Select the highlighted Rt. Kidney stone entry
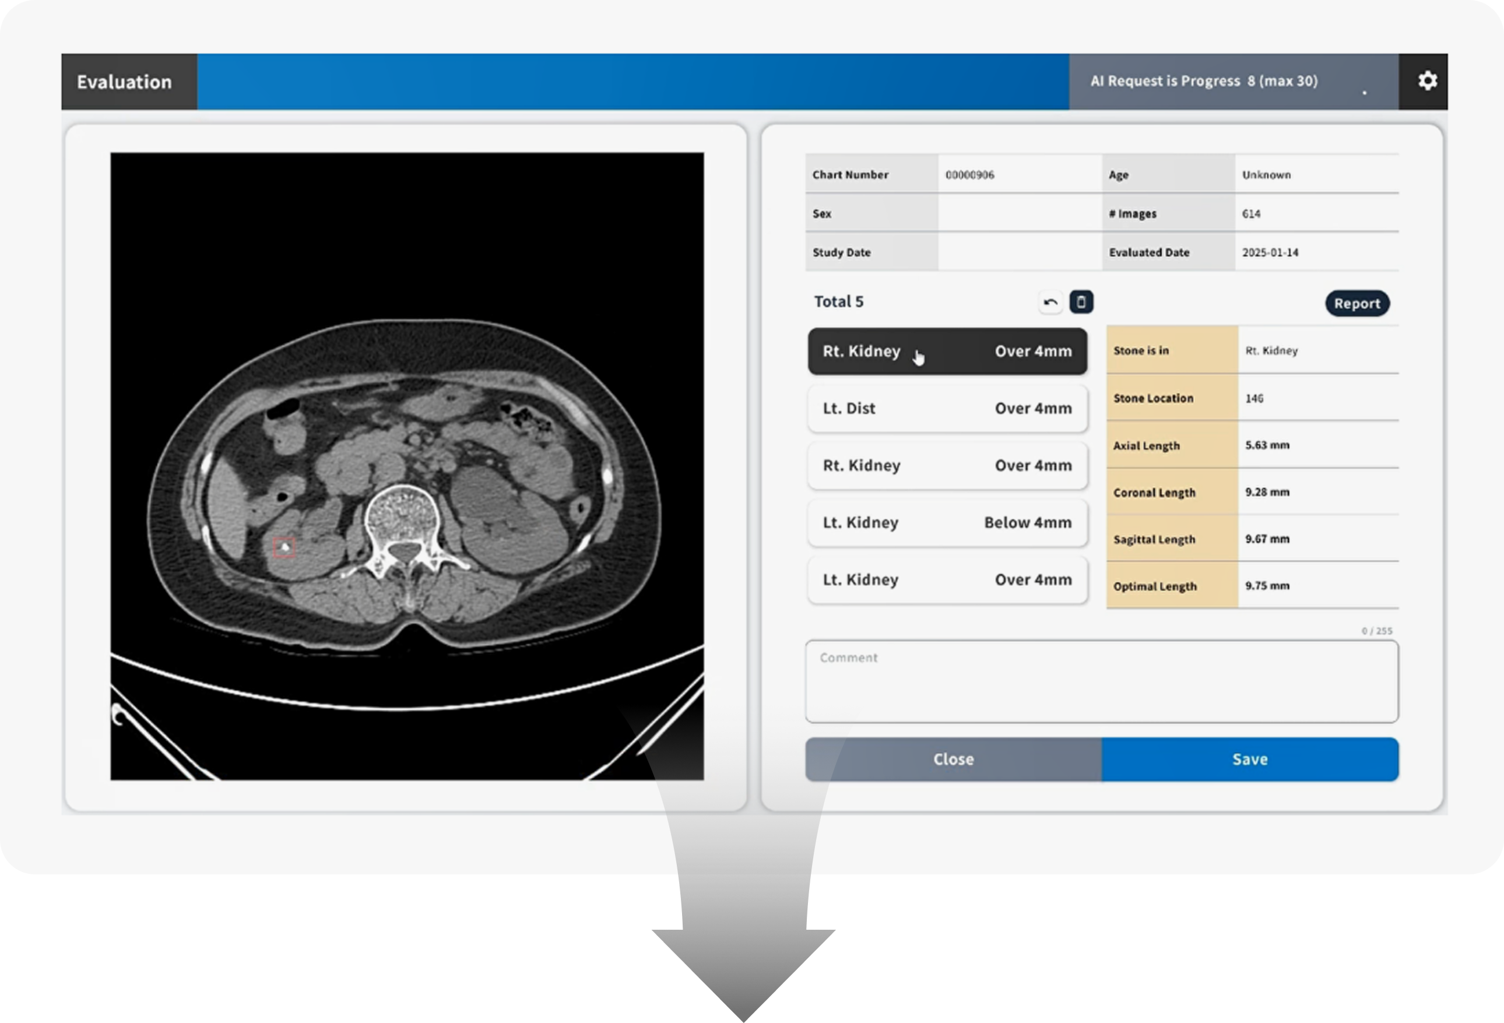Screen dimensions: 1504x1023 coord(947,351)
